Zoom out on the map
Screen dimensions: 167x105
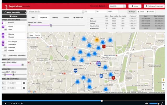(x=163, y=89)
